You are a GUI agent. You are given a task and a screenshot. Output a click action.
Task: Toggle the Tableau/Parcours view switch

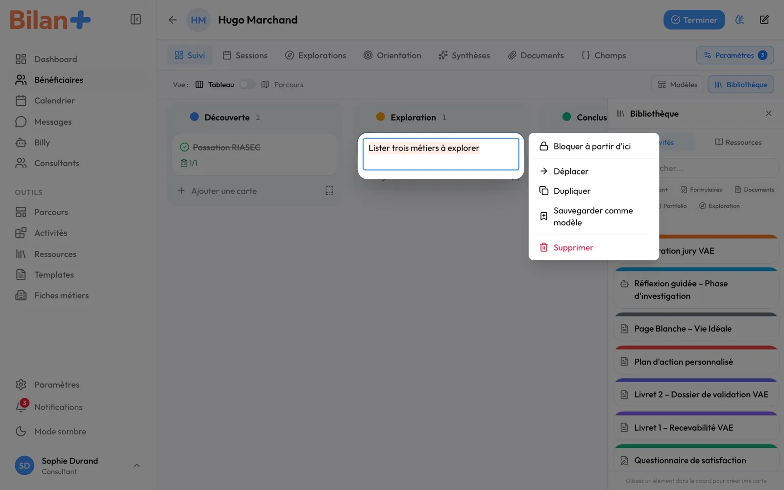pos(247,84)
